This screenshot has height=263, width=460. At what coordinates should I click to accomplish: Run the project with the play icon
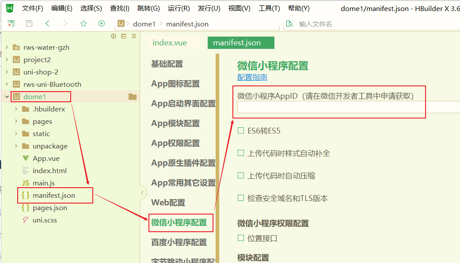pyautogui.click(x=102, y=23)
